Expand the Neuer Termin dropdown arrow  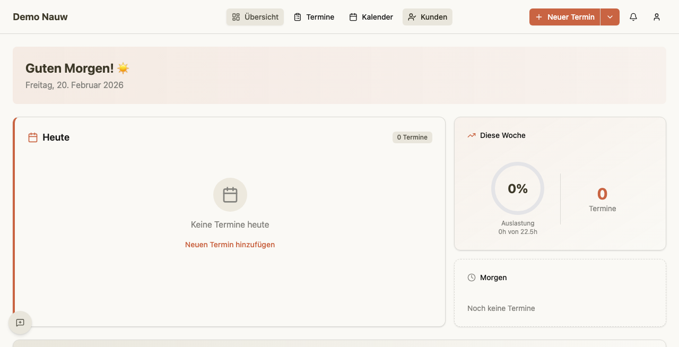pos(610,17)
